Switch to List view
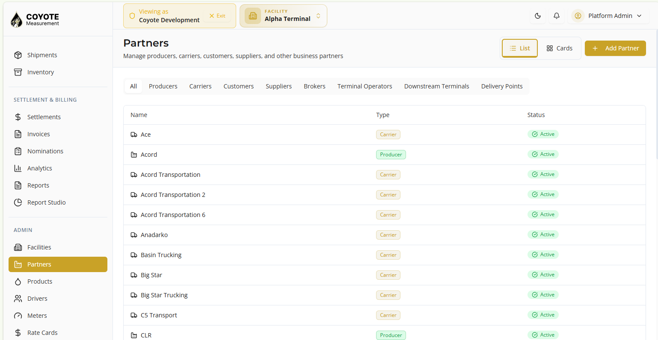The image size is (658, 340). [520, 48]
